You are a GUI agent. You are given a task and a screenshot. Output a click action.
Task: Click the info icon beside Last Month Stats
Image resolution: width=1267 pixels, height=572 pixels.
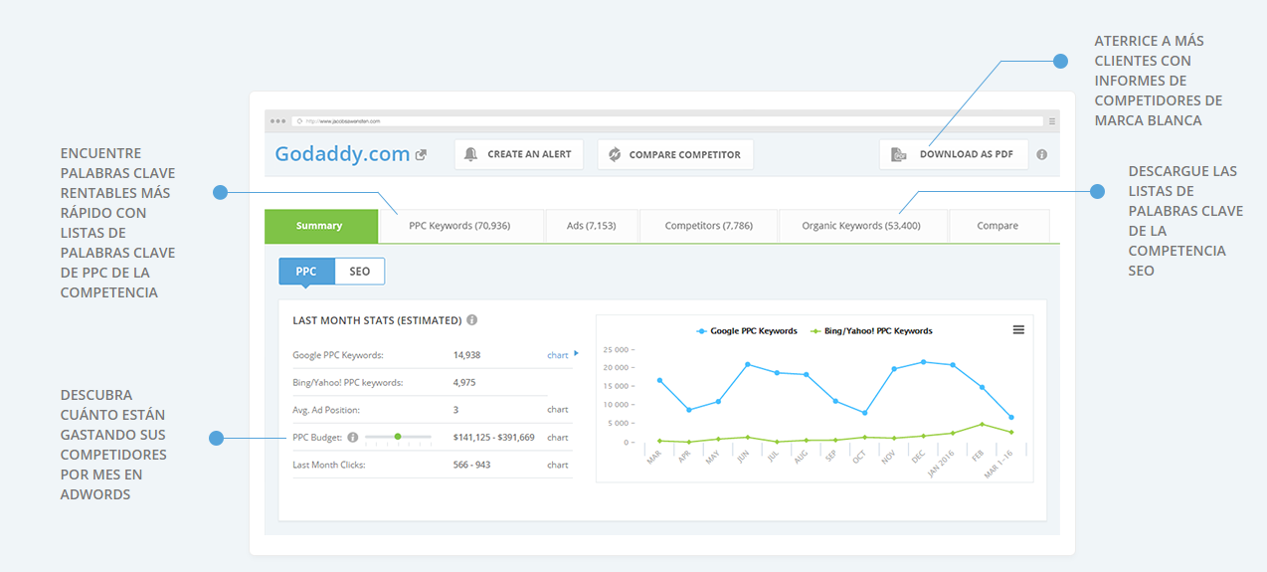pyautogui.click(x=471, y=320)
